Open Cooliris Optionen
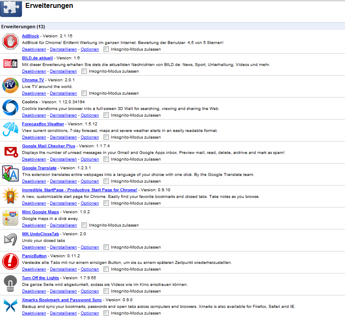Viewport: 345px width, 317px height. 90,115
